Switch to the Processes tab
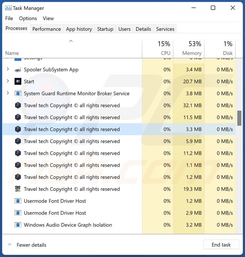Screen dimensions: 245x257 (16, 28)
